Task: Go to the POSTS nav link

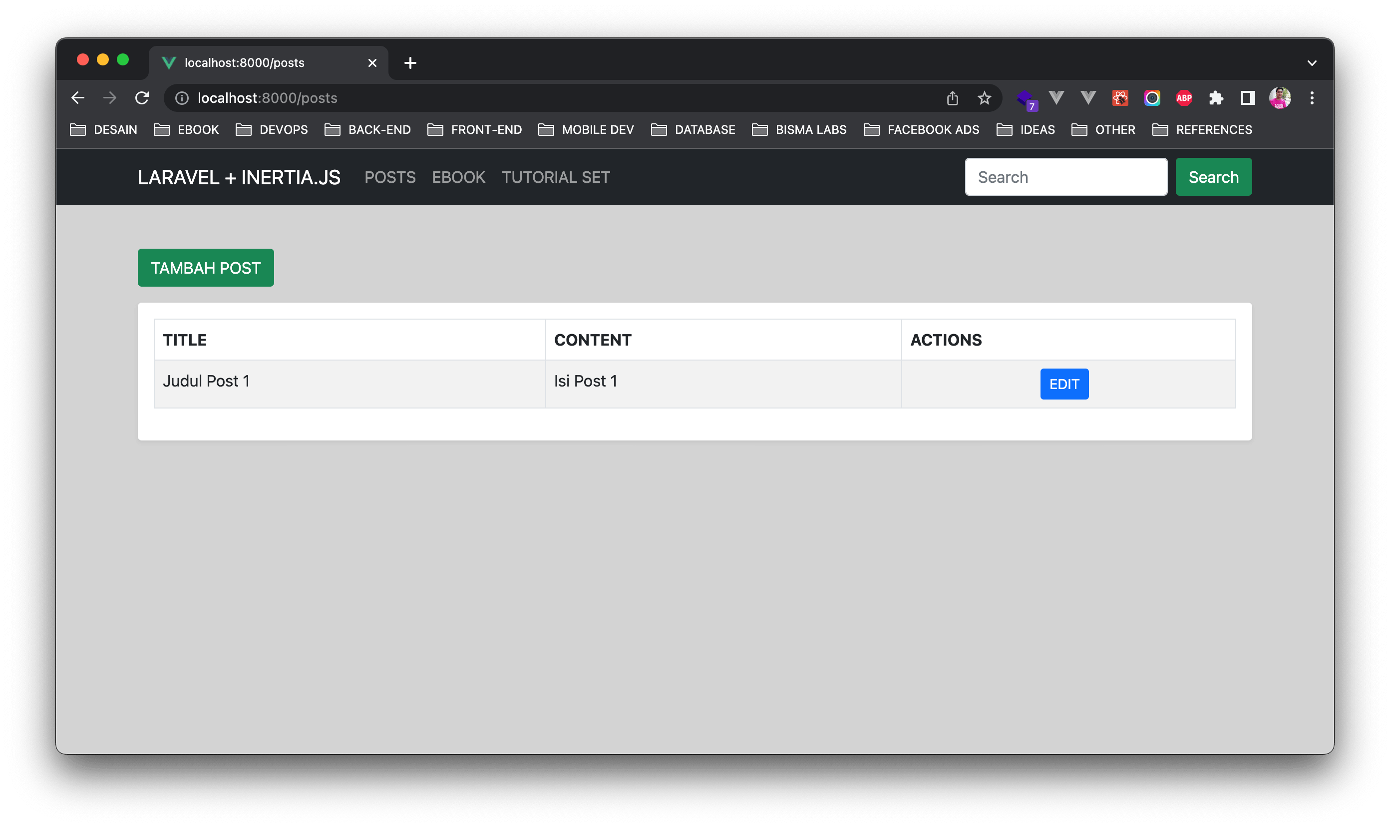Action: coord(390,177)
